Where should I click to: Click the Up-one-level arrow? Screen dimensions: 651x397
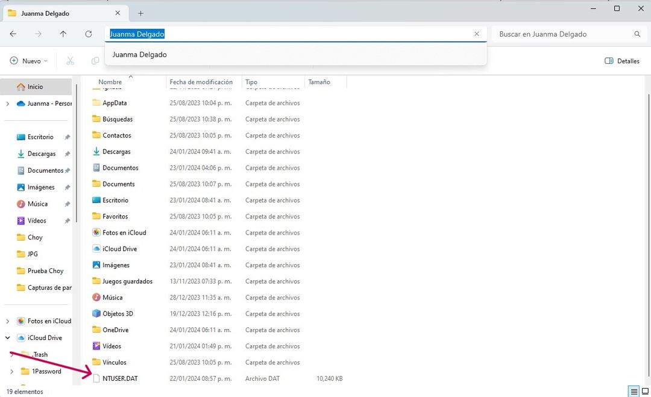(x=62, y=34)
